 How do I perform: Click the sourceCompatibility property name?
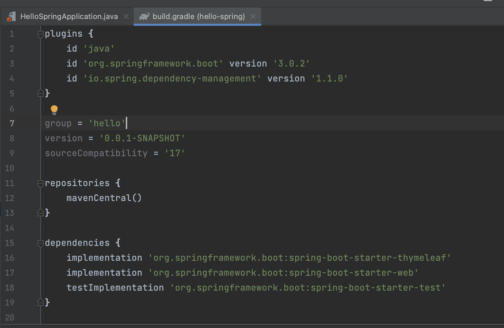96,153
